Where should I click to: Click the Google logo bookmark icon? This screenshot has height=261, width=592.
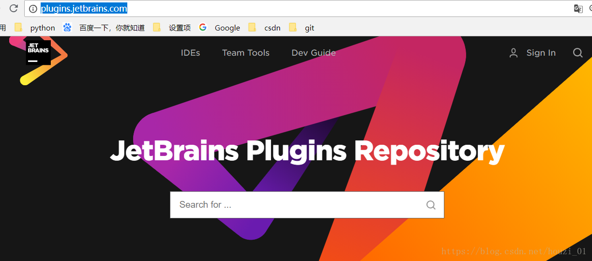(203, 27)
